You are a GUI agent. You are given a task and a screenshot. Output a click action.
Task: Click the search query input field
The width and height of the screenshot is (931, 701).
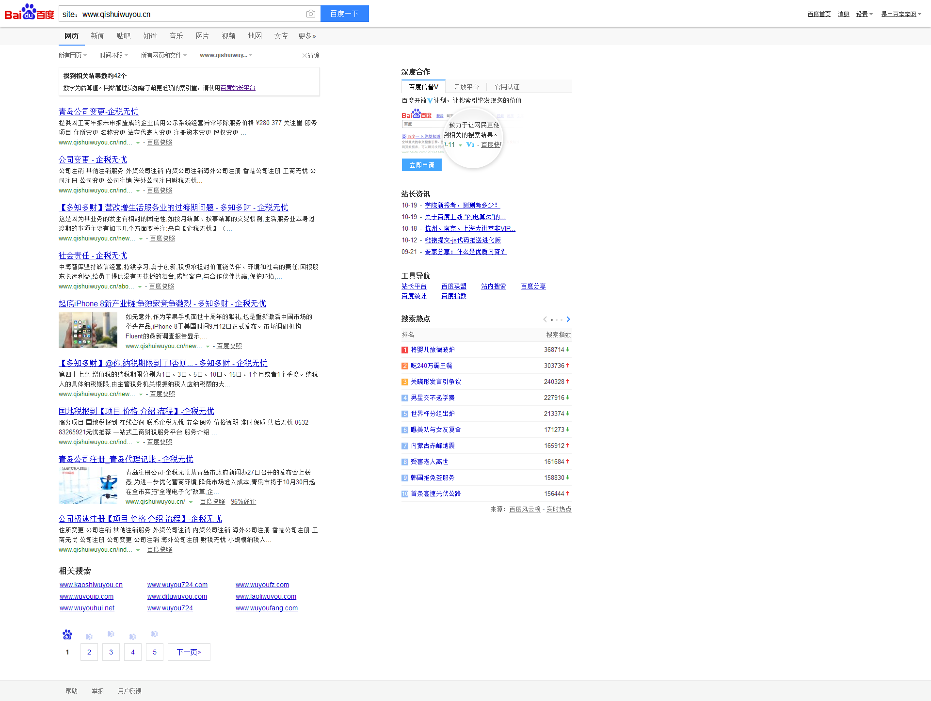coord(182,14)
